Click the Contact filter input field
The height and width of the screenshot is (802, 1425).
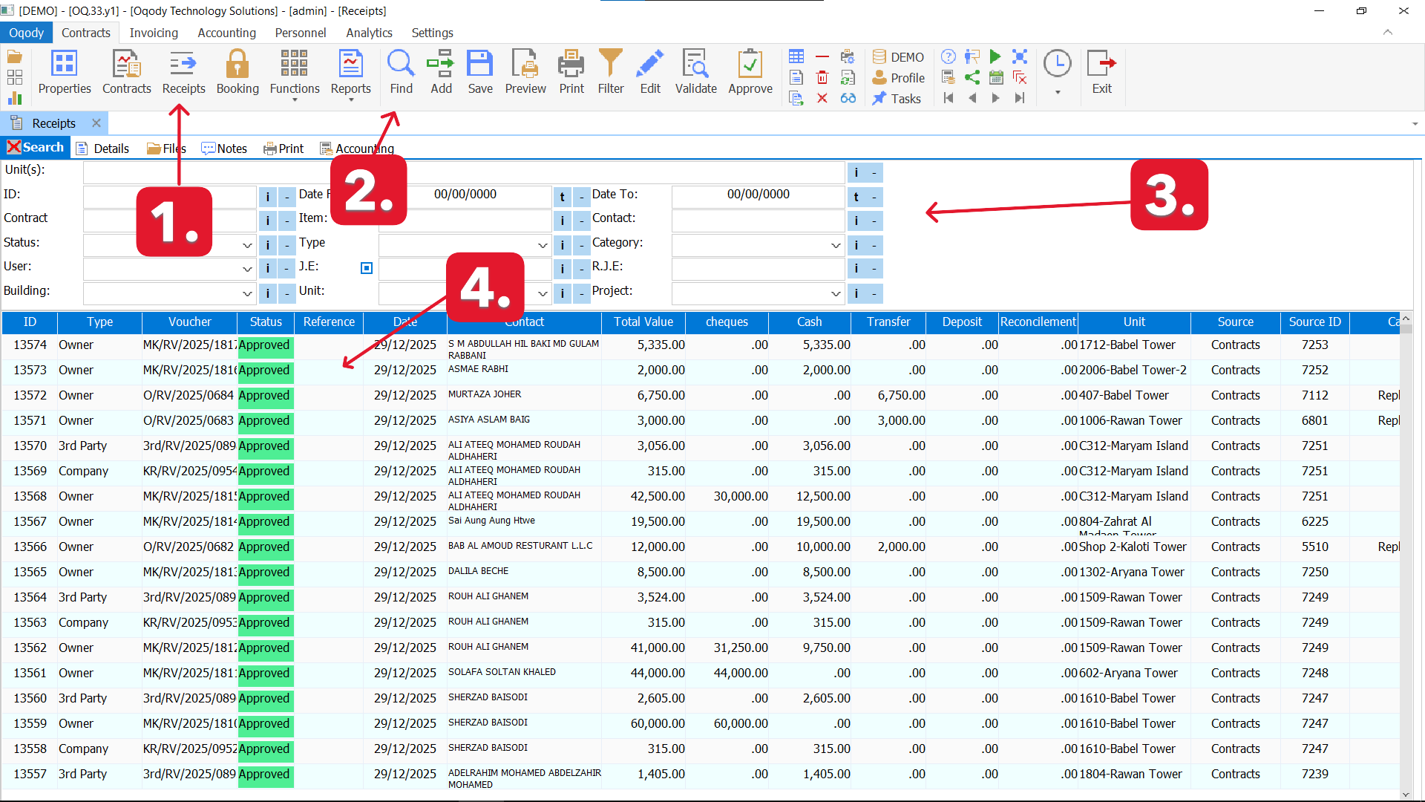click(x=757, y=221)
